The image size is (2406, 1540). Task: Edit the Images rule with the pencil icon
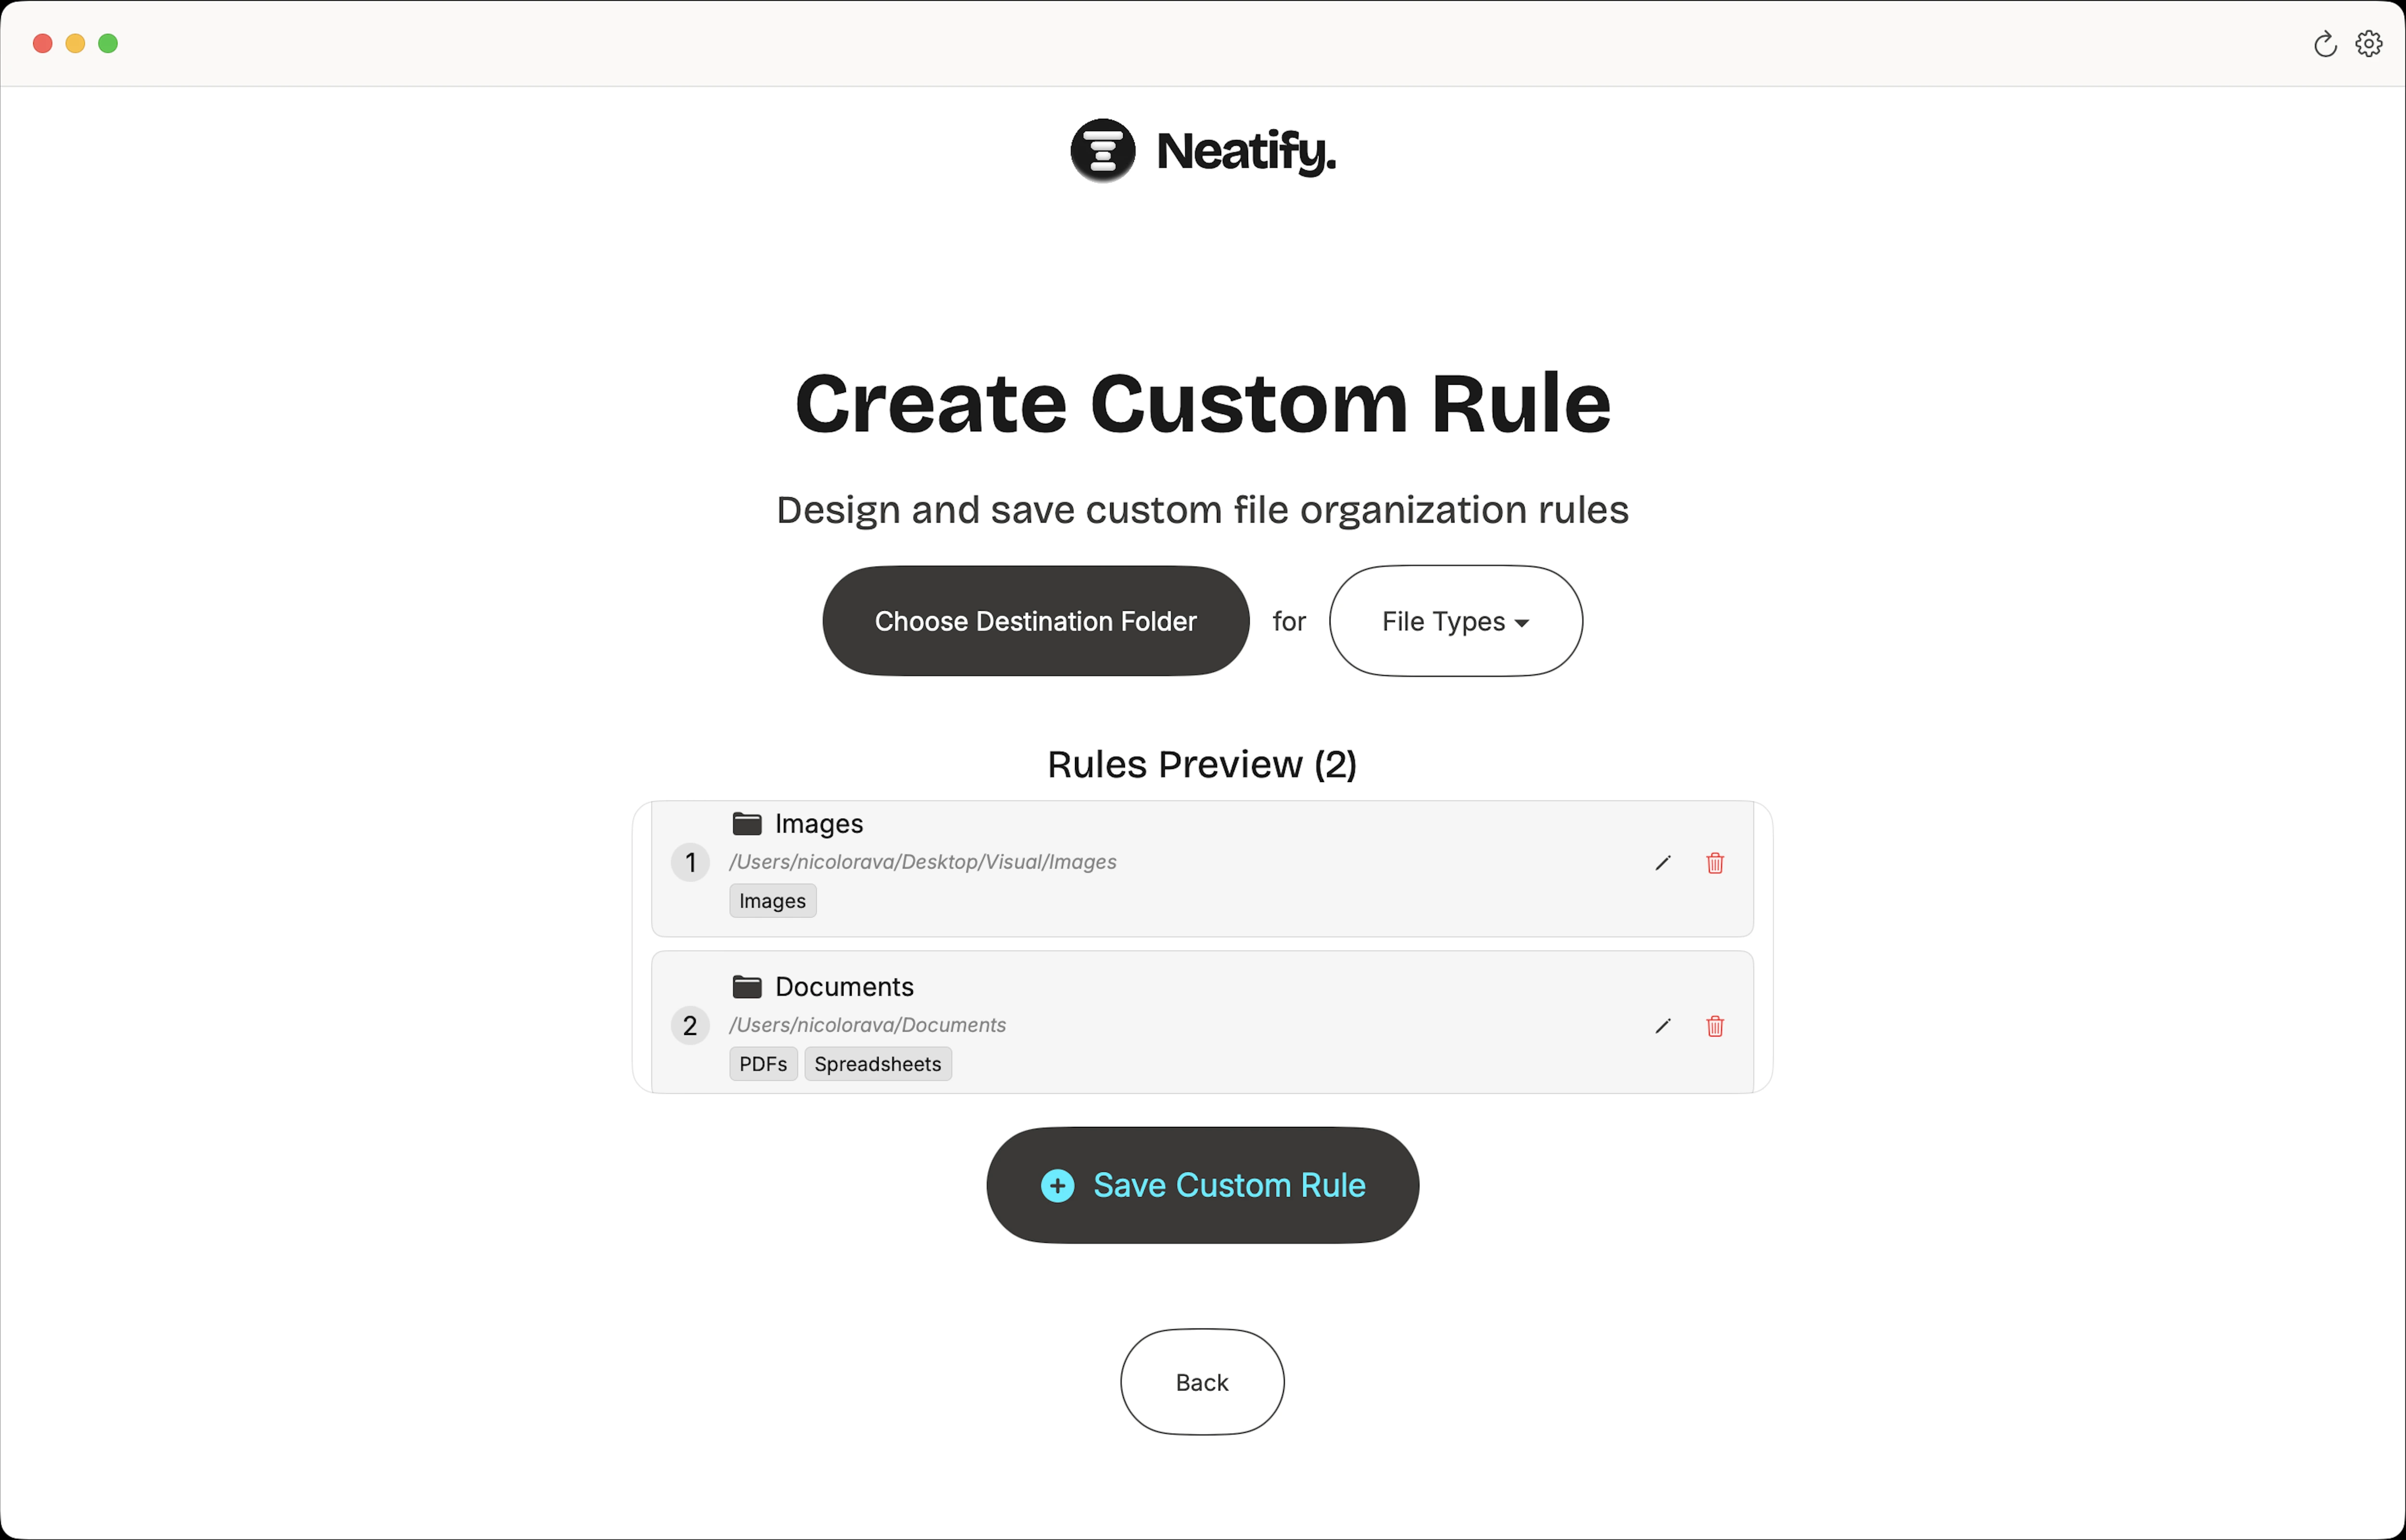click(1662, 863)
